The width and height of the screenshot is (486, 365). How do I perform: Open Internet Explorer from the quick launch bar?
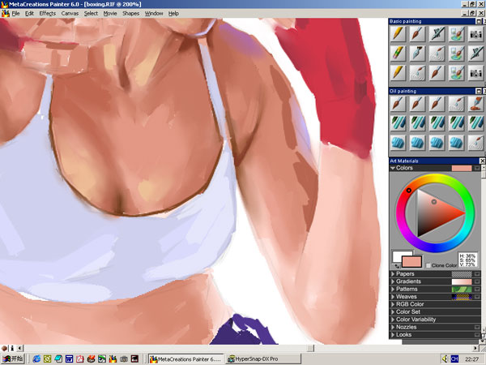[36, 359]
